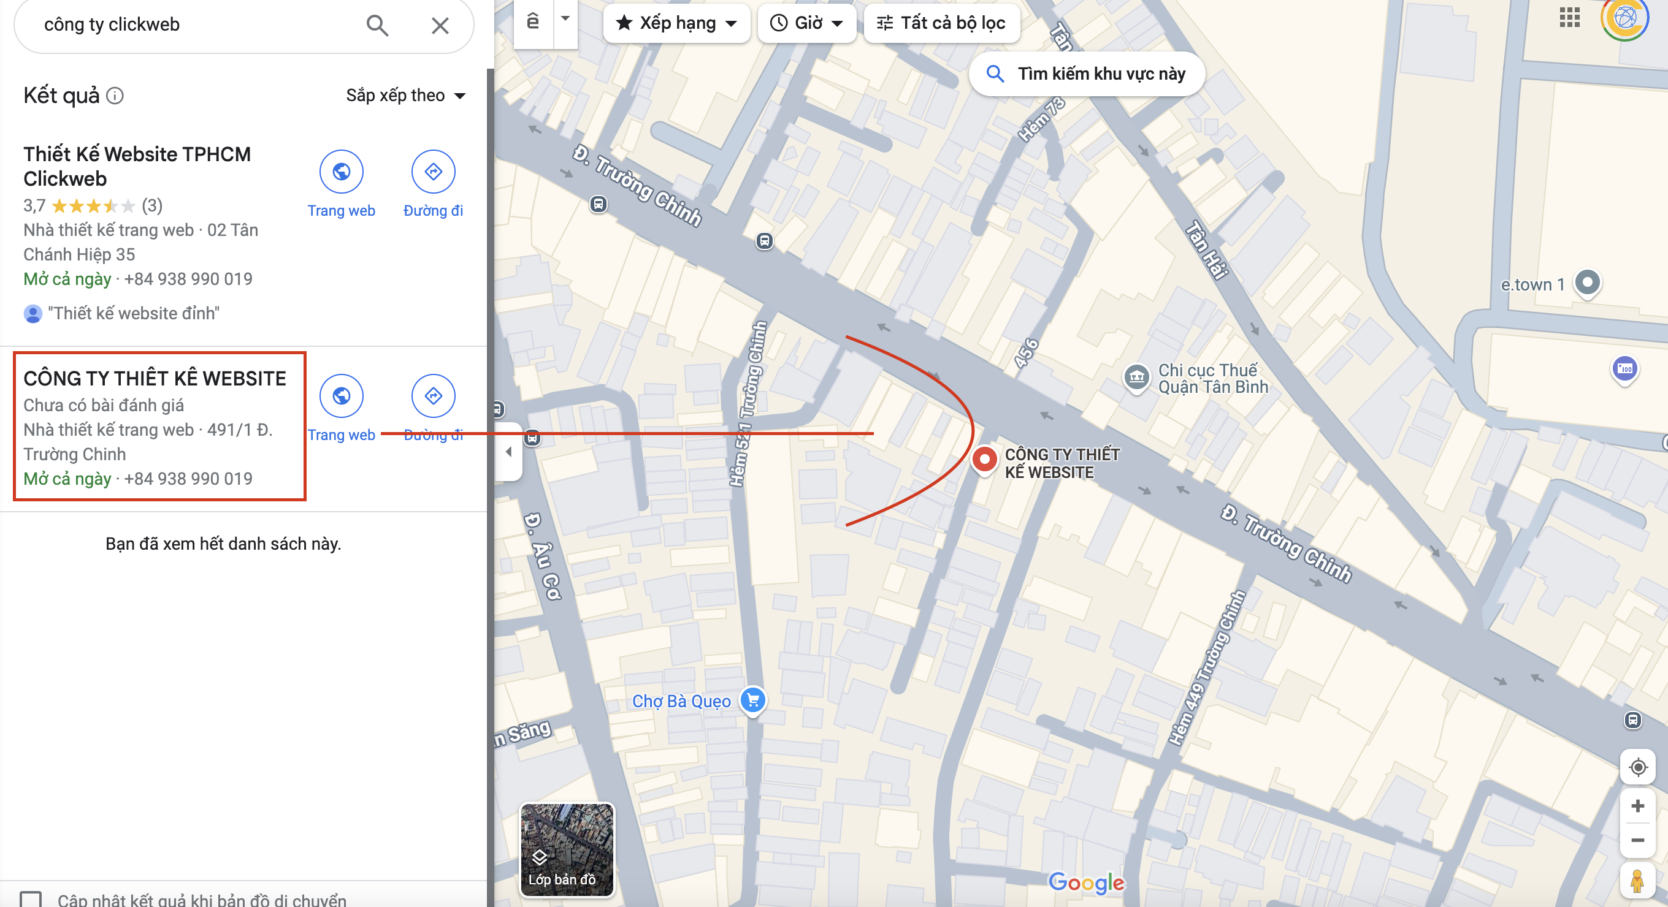Click address 491/1 Đ. Trường Chinh text
The height and width of the screenshot is (907, 1668).
coord(148,442)
